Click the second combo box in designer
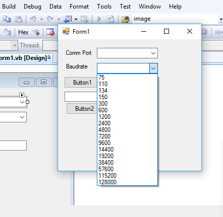The width and height of the screenshot is (223, 217). (x=13, y=117)
